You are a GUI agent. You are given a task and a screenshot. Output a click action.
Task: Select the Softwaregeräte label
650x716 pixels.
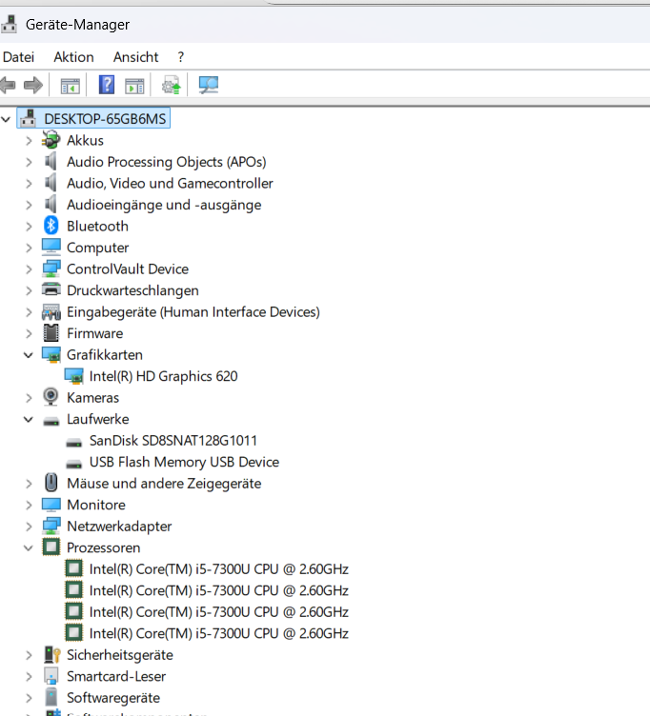[113, 697]
